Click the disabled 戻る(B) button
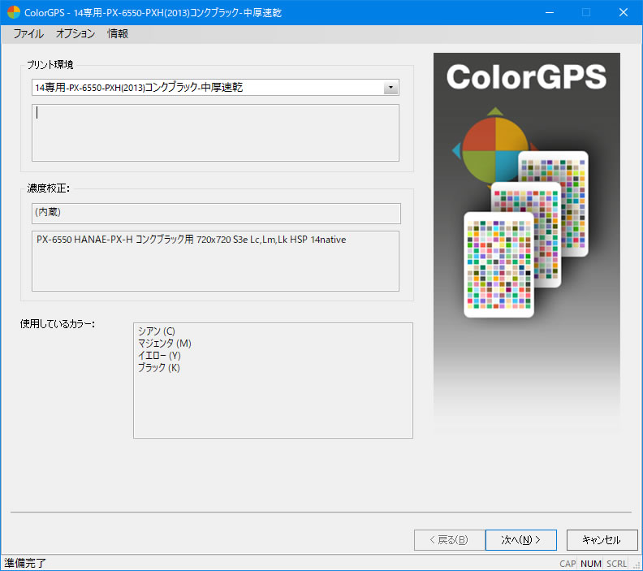Viewport: 643px width, 571px height. (x=450, y=540)
